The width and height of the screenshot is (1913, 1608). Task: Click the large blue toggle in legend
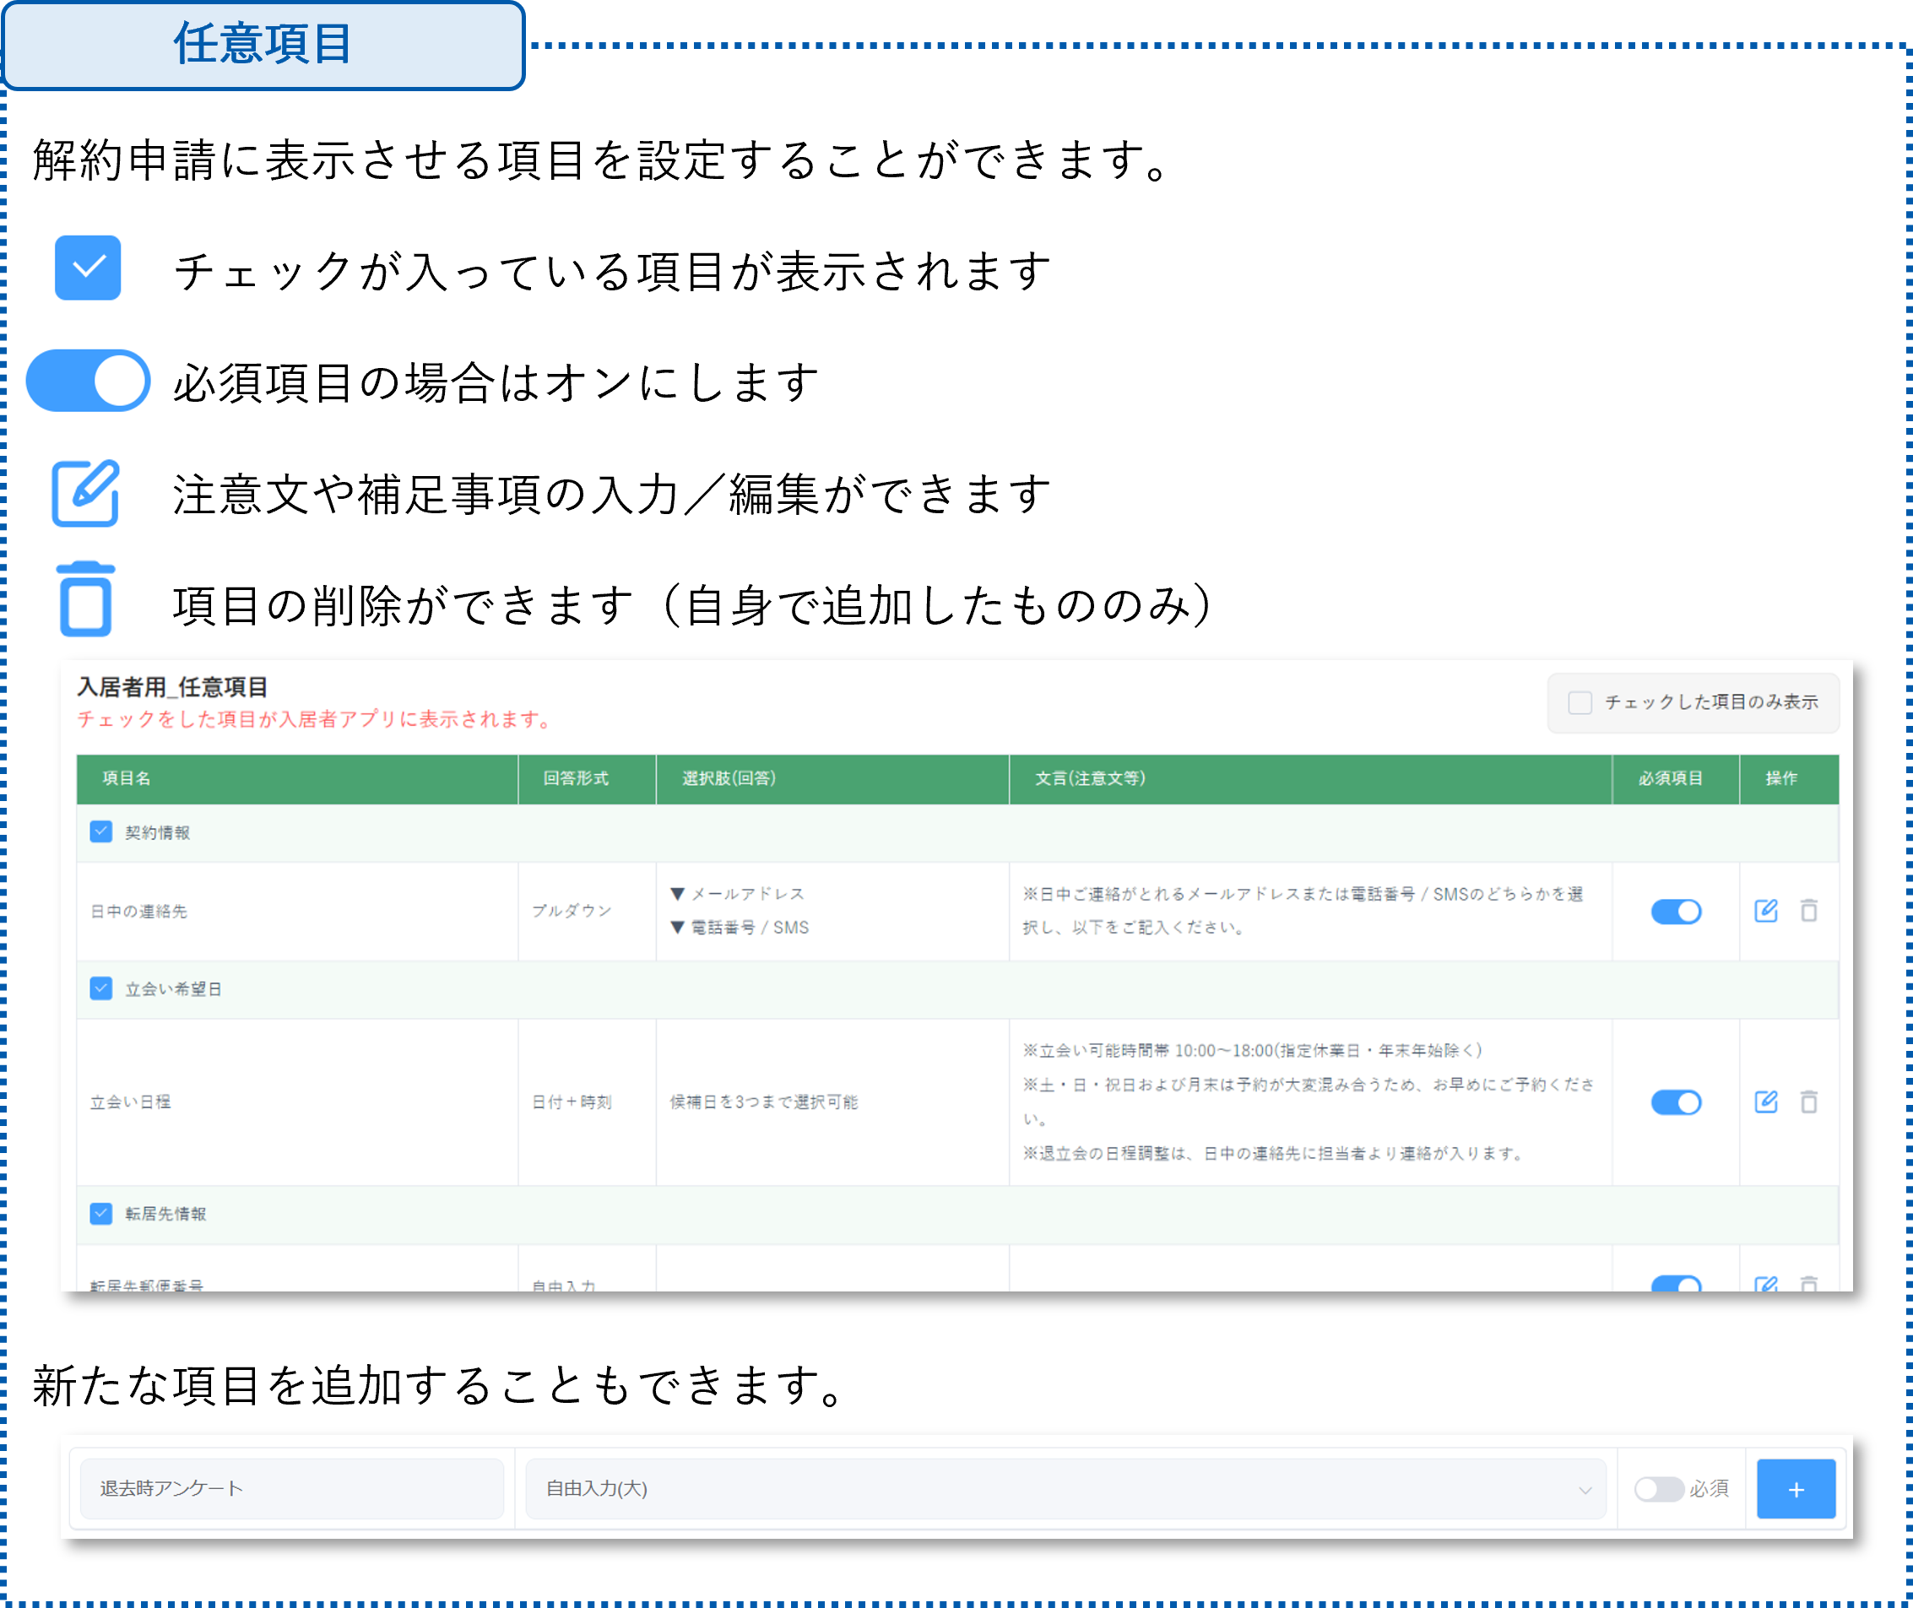pos(88,380)
